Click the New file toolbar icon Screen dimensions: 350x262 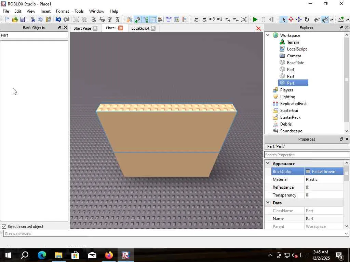point(7,19)
